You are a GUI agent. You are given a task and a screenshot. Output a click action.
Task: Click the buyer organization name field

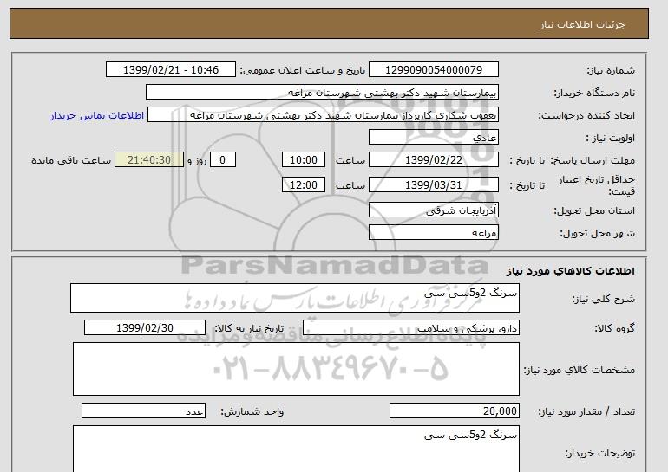click(x=322, y=93)
